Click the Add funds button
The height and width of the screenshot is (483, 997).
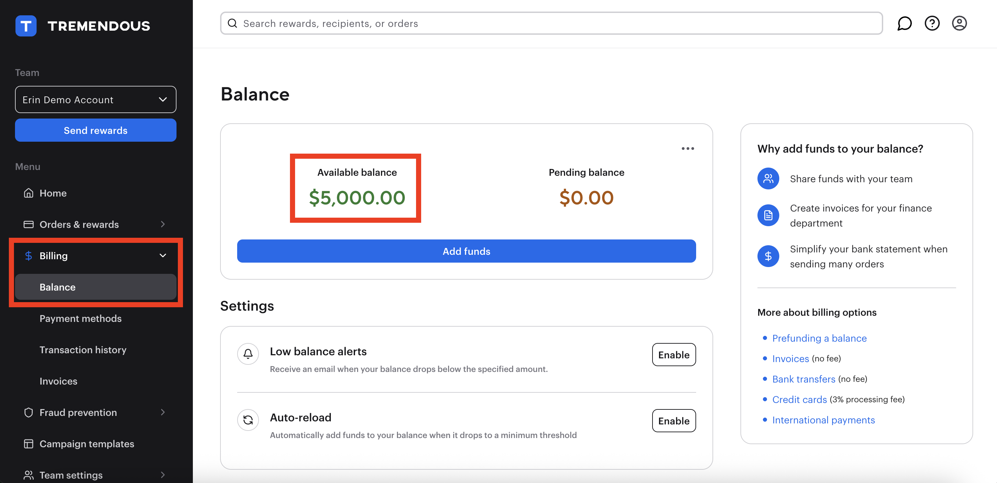[x=466, y=251]
